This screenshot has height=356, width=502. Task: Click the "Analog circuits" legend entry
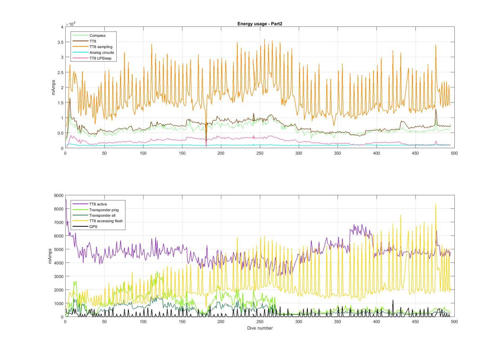click(102, 53)
